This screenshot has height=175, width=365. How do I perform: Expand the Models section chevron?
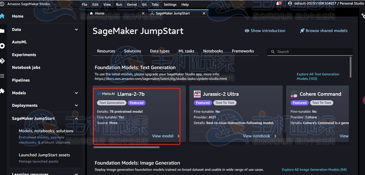[x=76, y=93]
